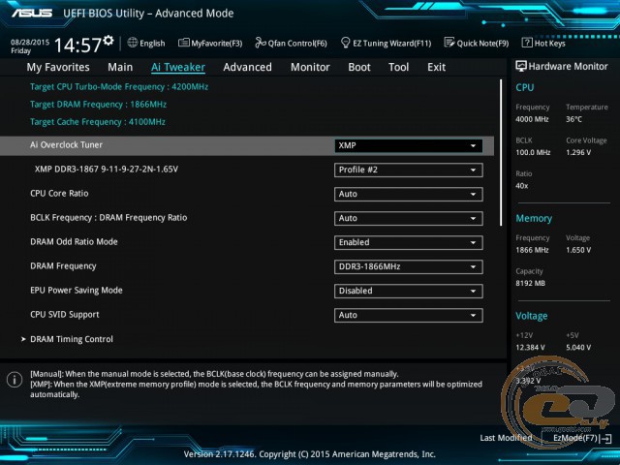The image size is (620, 465).
Task: Click the Core Voltage 1.296 V value
Action: [x=578, y=152]
